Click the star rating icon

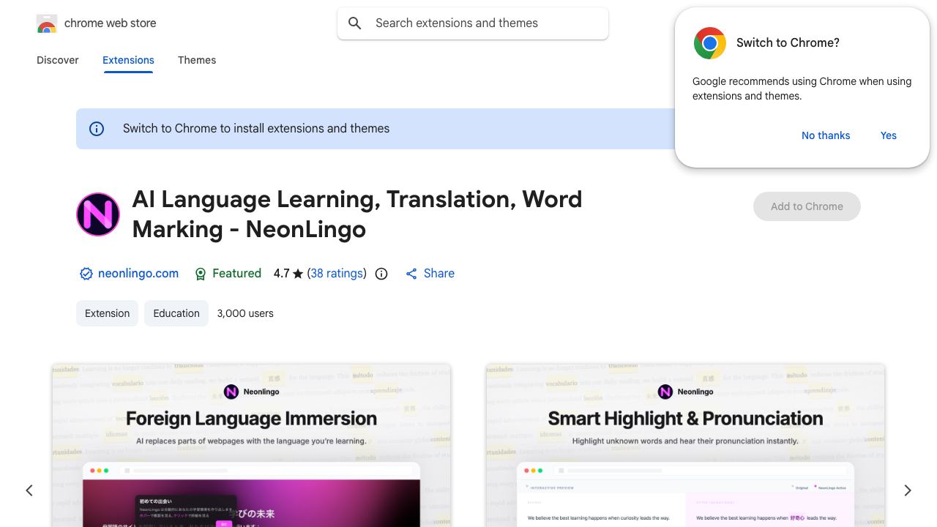(298, 274)
